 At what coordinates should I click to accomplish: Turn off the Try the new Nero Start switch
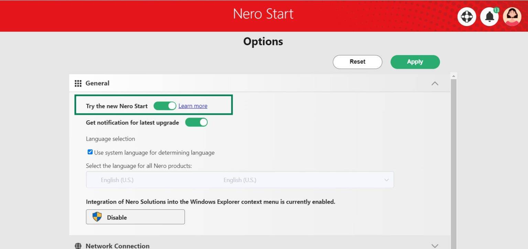(x=165, y=106)
